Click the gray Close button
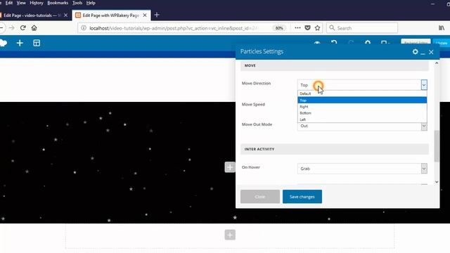Viewport: 450px width, 253px height. (260, 197)
